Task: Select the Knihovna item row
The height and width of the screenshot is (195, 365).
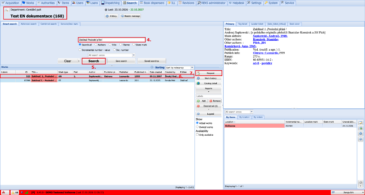Action: click(x=290, y=126)
